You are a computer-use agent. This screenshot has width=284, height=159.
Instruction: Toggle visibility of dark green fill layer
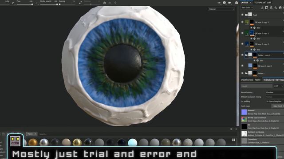click(x=242, y=33)
